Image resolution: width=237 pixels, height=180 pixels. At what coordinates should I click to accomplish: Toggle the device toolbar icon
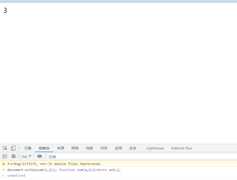13,148
